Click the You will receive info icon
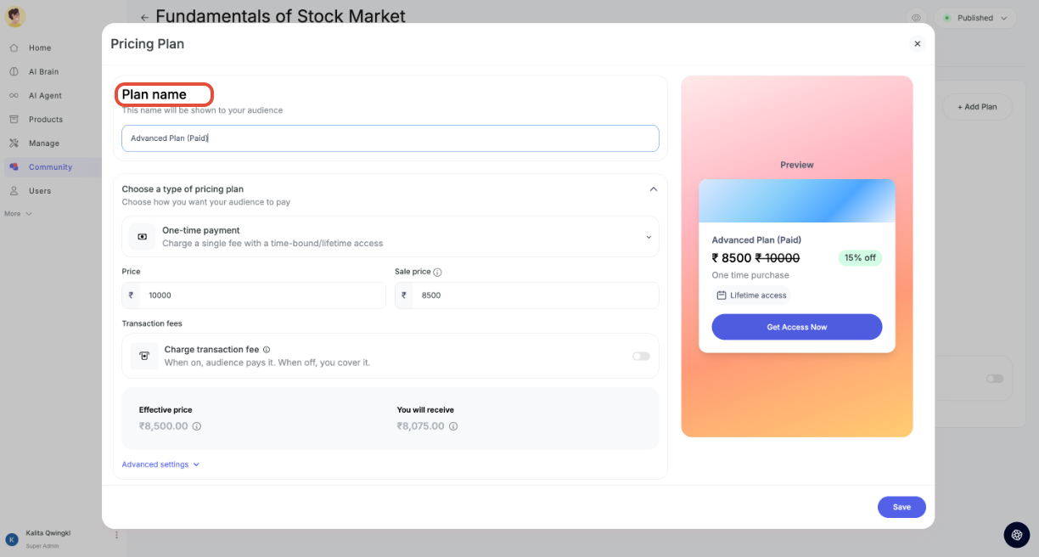Image resolution: width=1039 pixels, height=557 pixels. [453, 426]
